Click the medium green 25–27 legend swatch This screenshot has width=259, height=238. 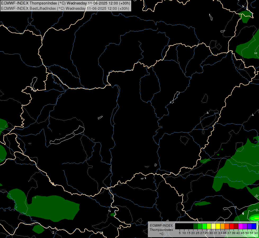click(200, 226)
